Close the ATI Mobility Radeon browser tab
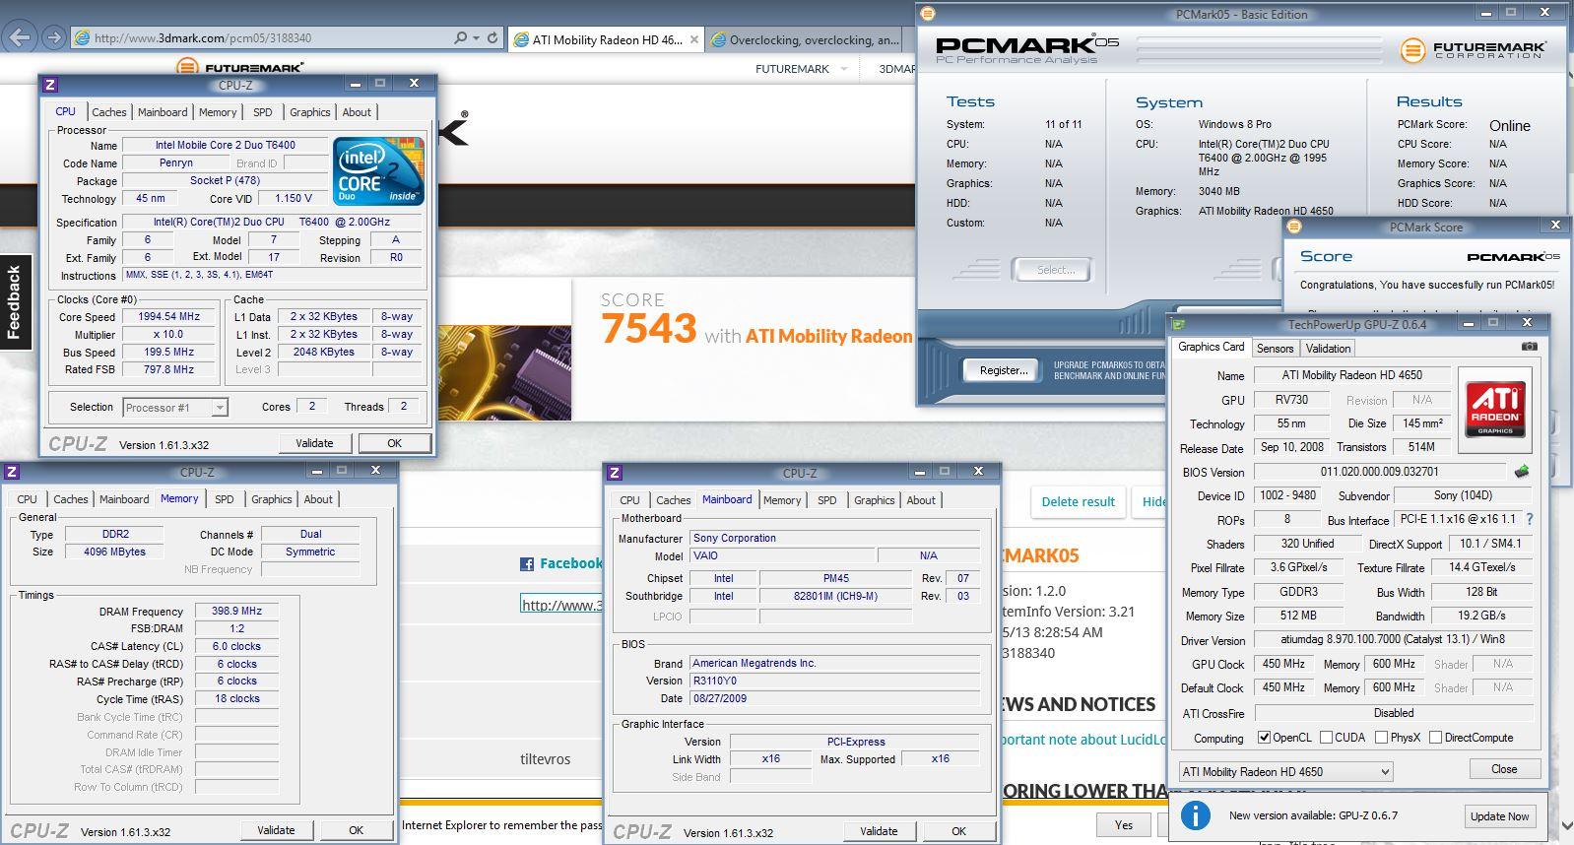This screenshot has width=1574, height=845. point(694,39)
